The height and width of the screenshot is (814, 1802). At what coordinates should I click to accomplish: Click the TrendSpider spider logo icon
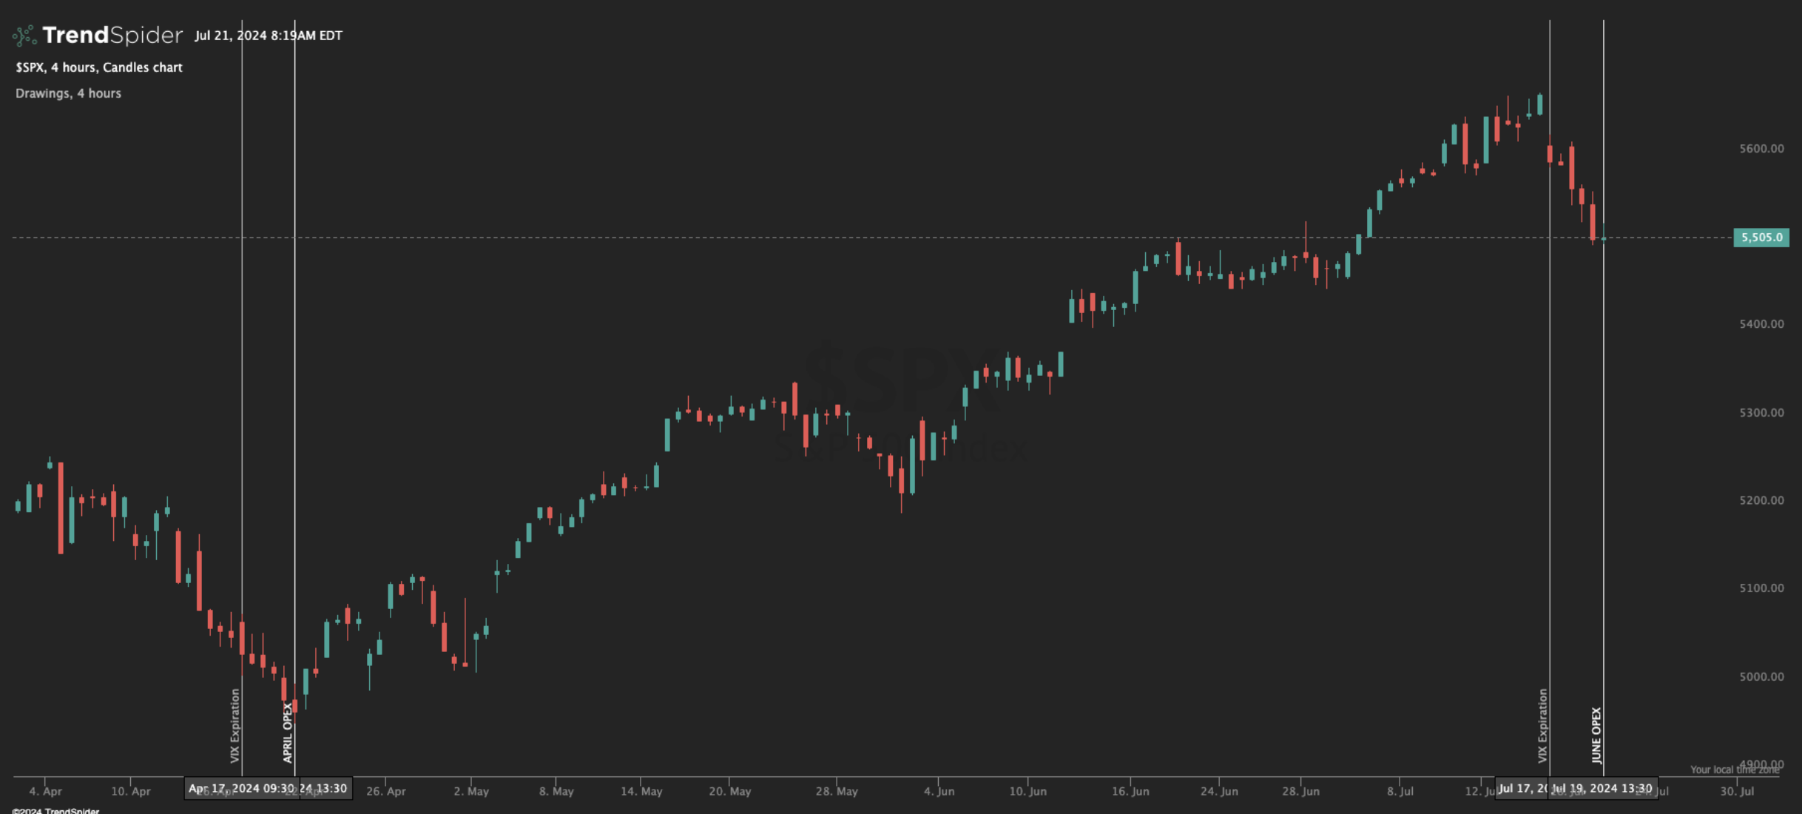24,35
